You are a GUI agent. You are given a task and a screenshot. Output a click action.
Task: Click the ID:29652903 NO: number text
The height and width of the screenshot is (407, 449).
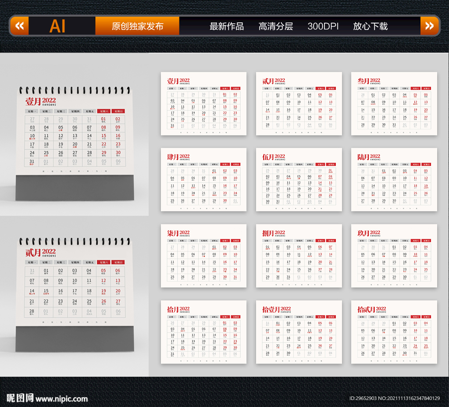395,398
